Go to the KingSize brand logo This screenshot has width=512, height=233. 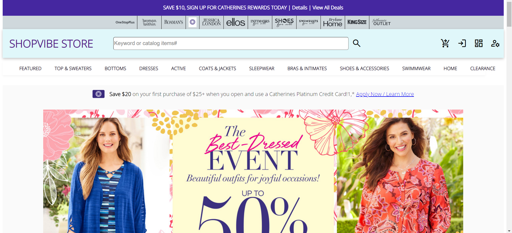coord(357,22)
